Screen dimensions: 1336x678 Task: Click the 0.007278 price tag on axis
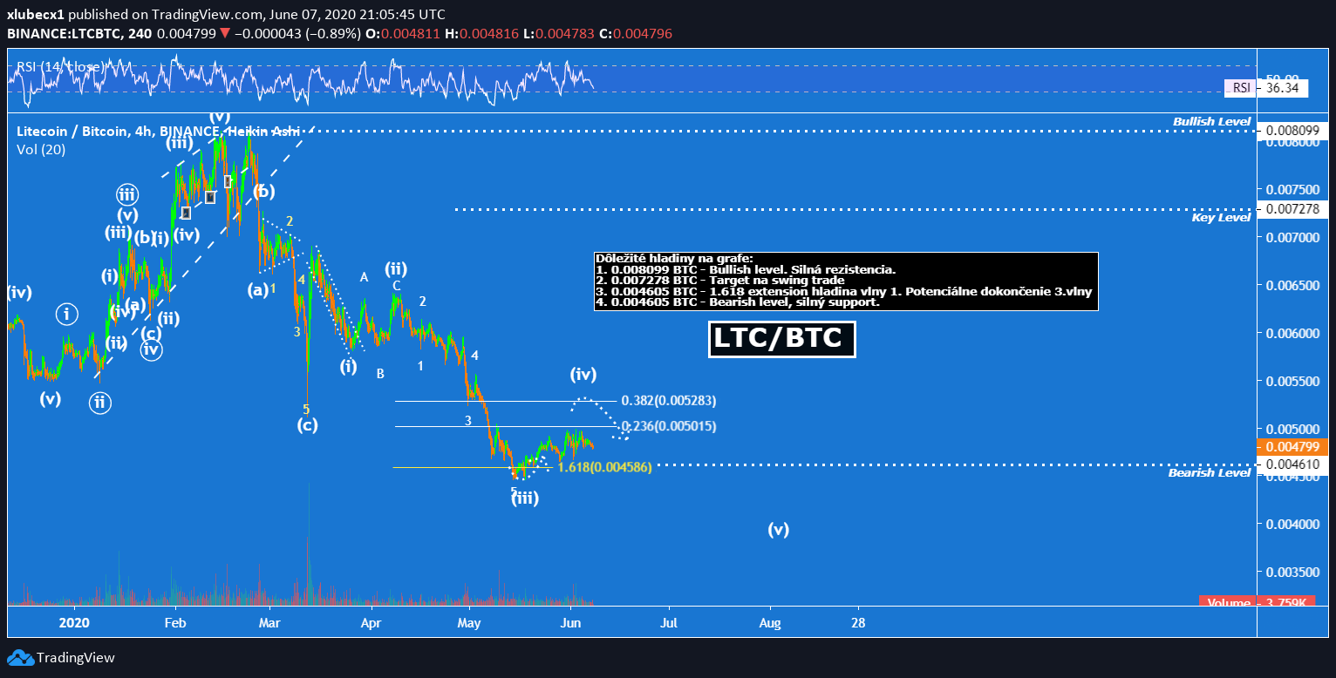[1289, 209]
